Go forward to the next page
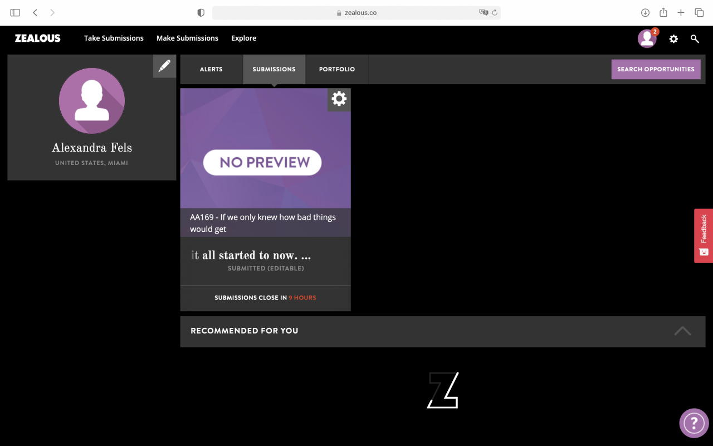This screenshot has width=713, height=446. point(52,12)
